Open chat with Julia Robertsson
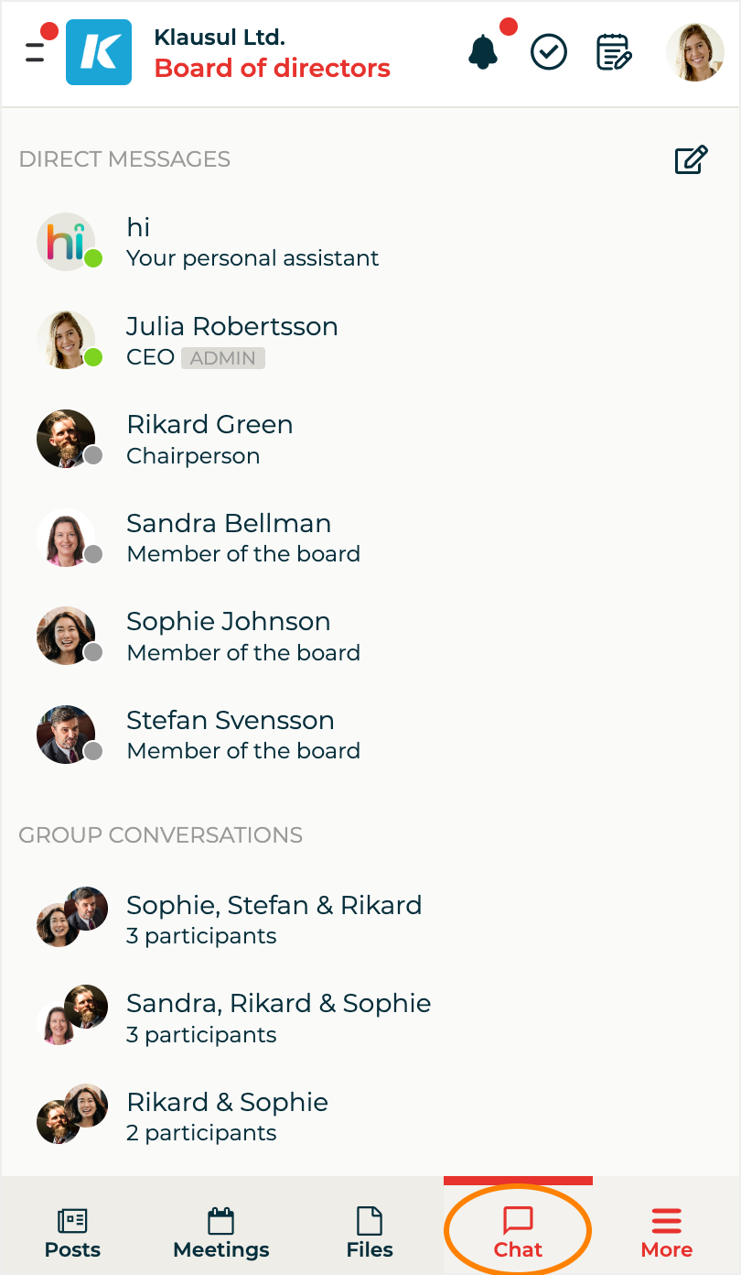Viewport: 741px width, 1275px height. 231,341
